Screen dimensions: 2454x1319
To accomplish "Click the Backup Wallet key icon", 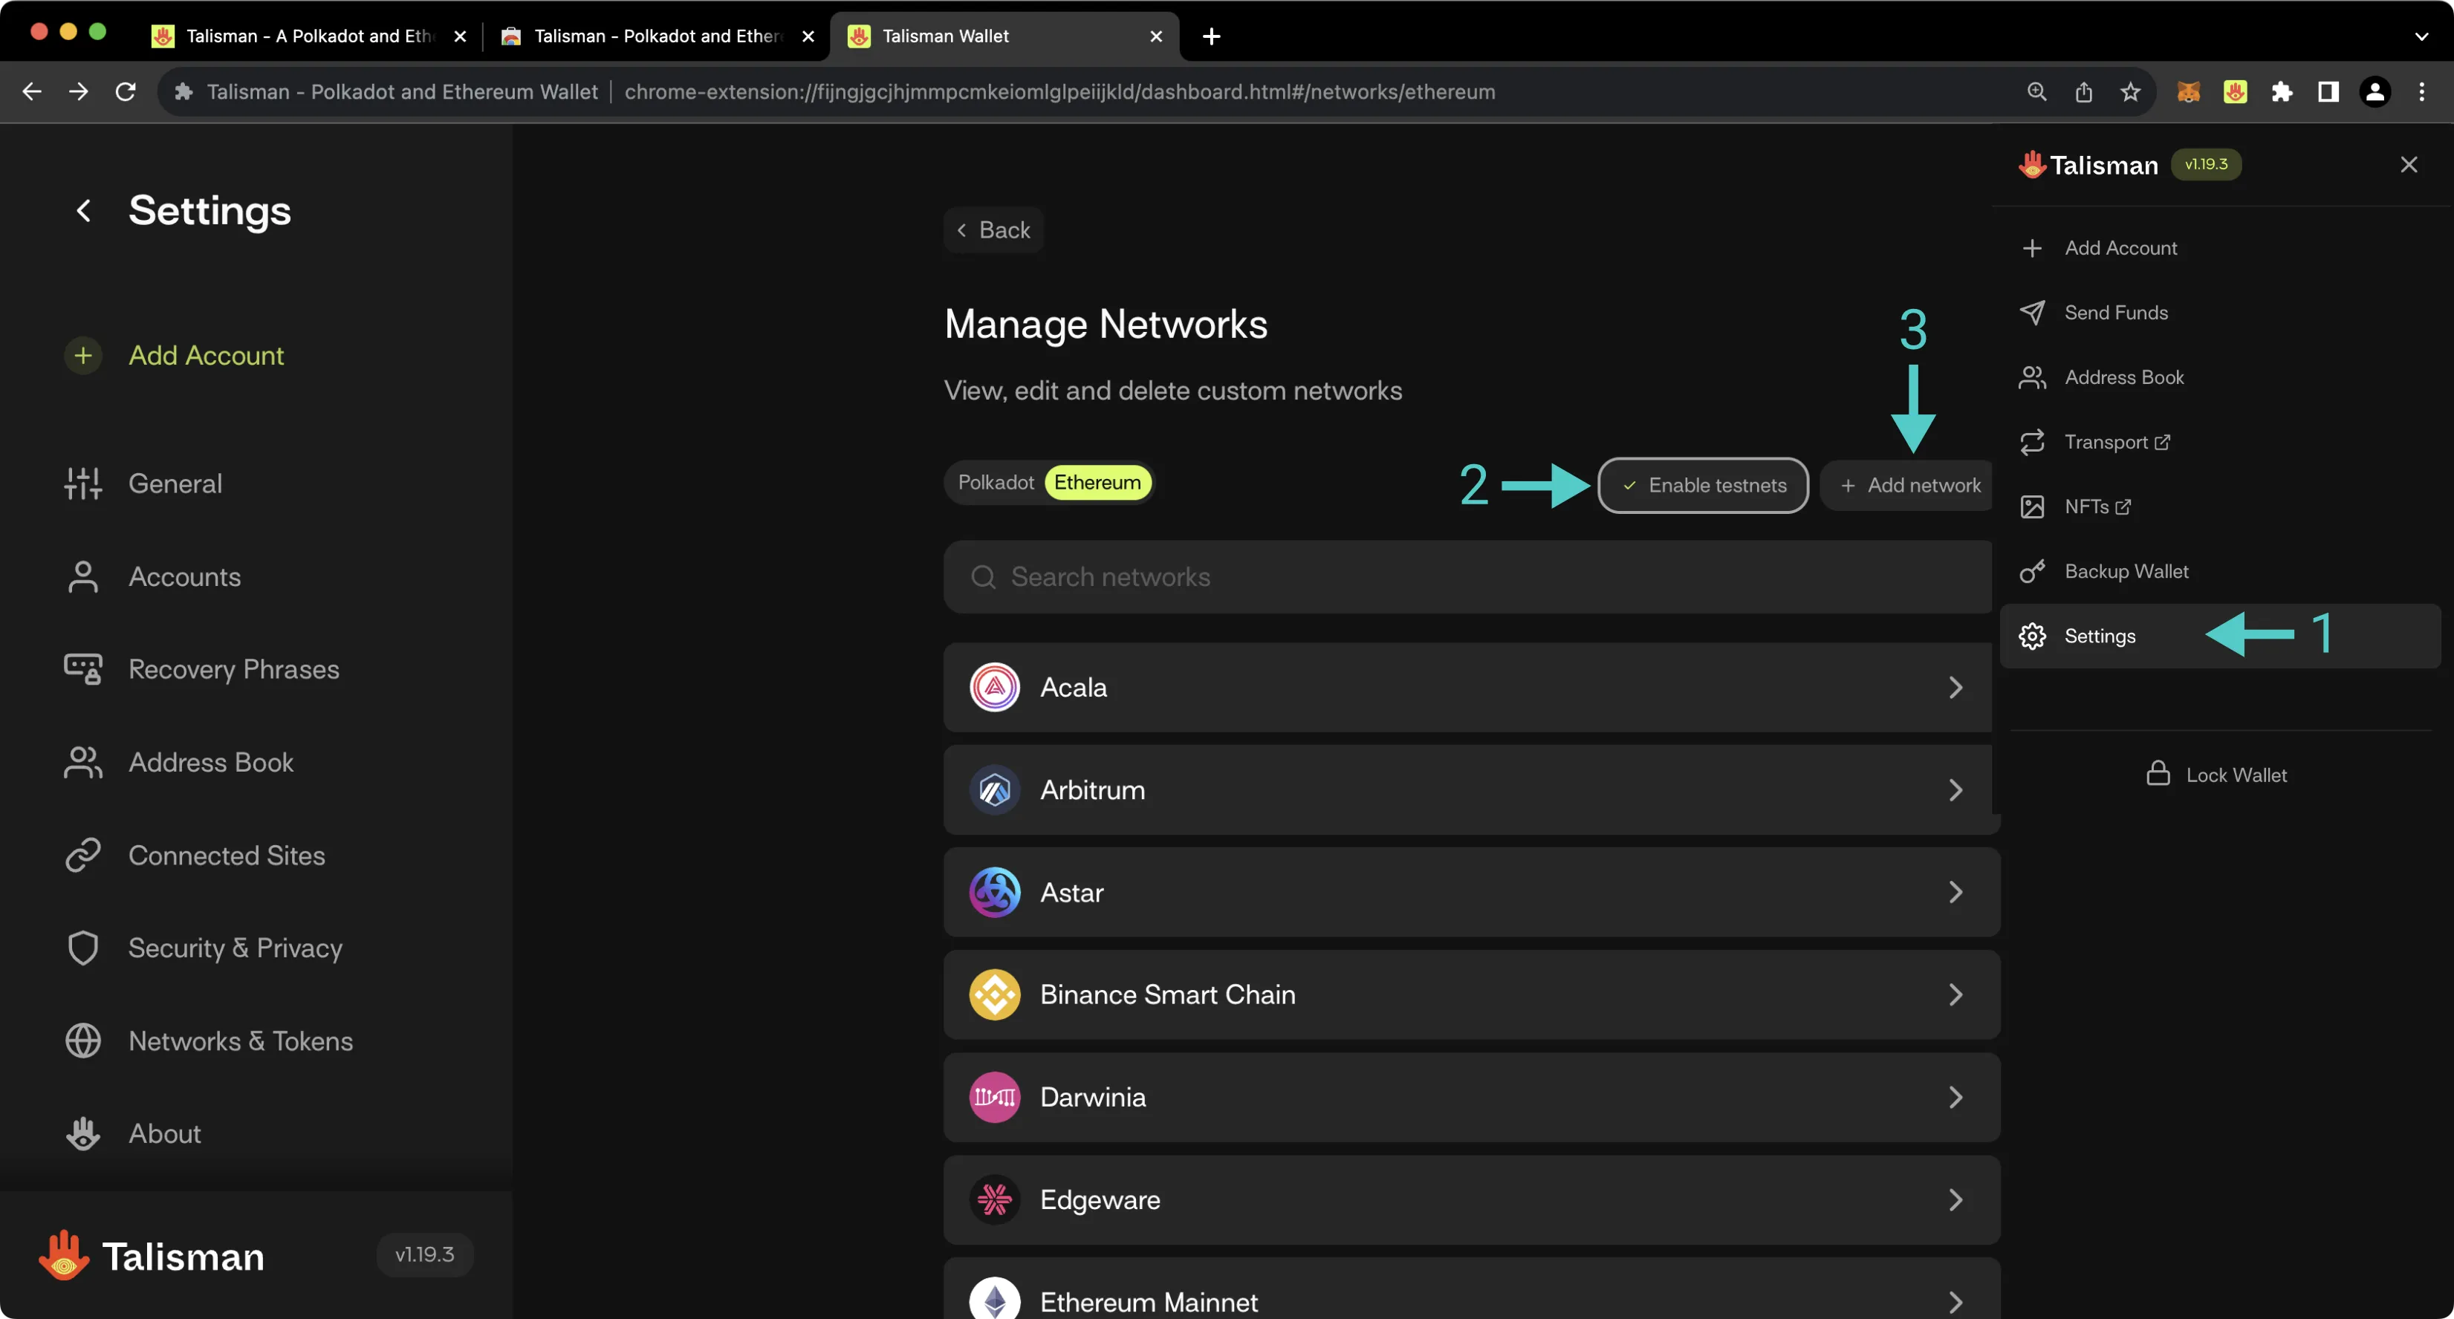I will click(2032, 571).
